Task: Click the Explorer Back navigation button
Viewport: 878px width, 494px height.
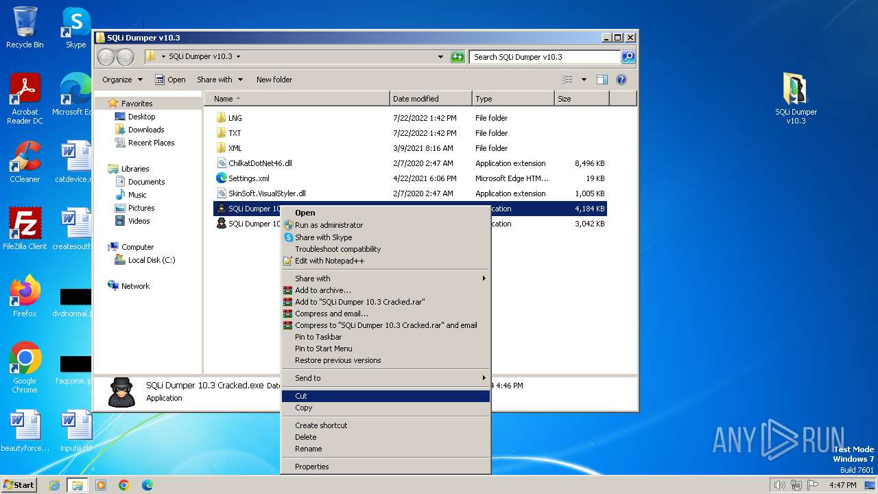Action: point(106,57)
